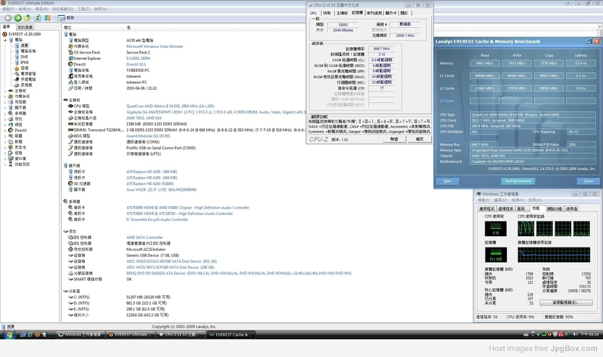Open the 顯示卡 tab in CPU-Z
Screen dimensions: 603x357
click(391, 13)
